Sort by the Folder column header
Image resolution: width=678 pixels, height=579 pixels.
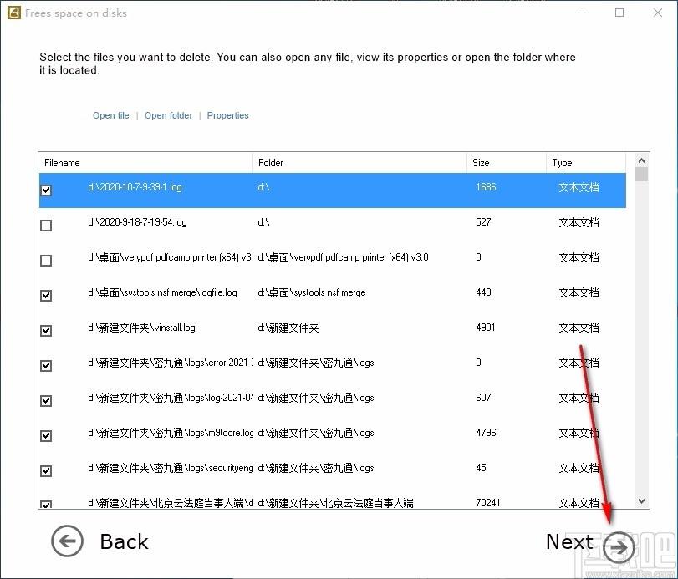pos(359,163)
